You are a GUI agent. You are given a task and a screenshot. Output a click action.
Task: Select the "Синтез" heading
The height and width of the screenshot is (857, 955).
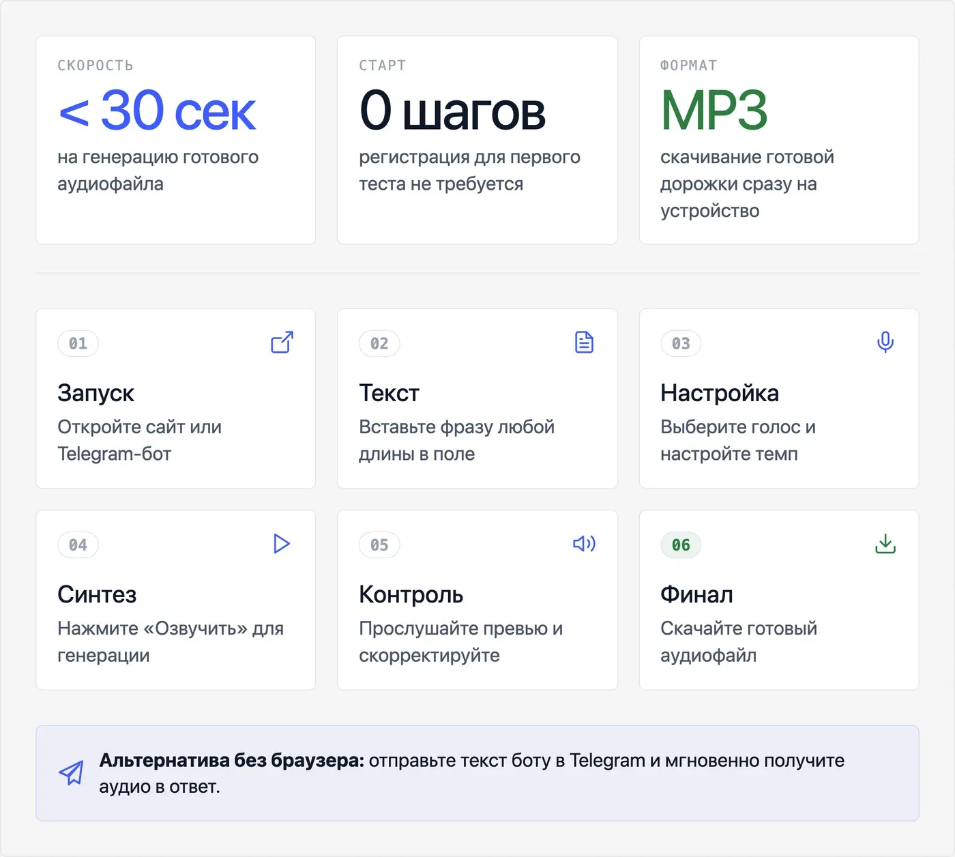point(98,594)
